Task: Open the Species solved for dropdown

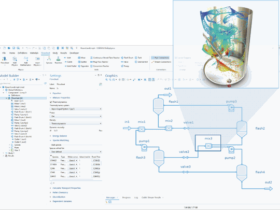Action: [76, 152]
